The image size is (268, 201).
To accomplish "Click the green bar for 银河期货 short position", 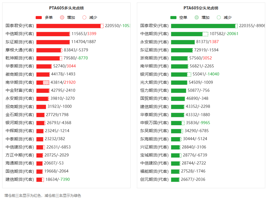I will coord(179,74).
